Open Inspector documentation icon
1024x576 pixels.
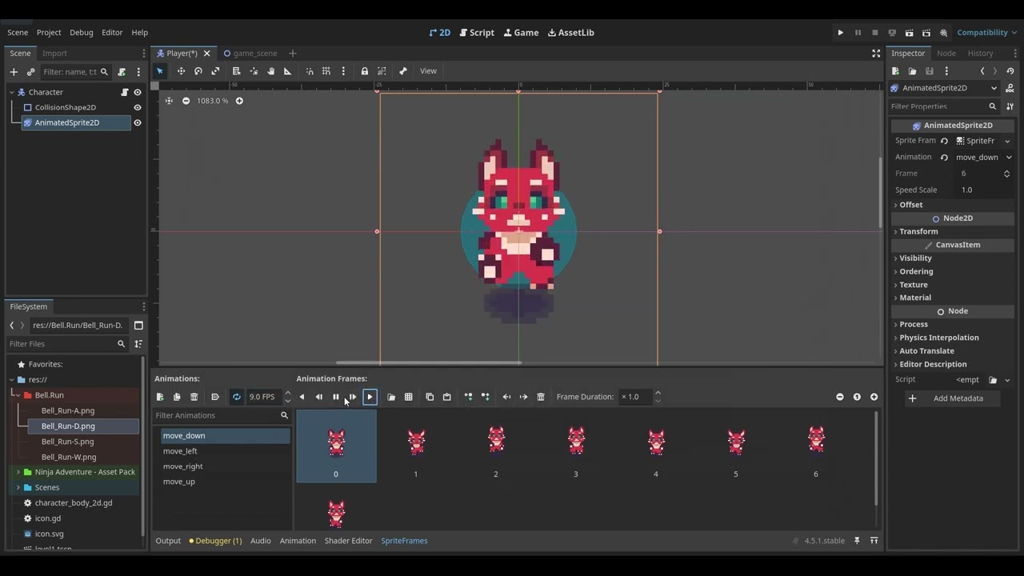[x=1010, y=88]
